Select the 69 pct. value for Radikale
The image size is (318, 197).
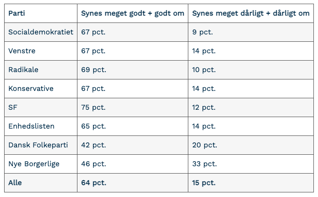click(x=93, y=70)
